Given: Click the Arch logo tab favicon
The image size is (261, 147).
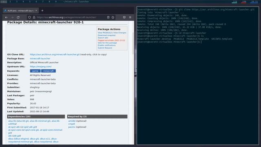Looking at the screenshot, I should tap(5, 11).
